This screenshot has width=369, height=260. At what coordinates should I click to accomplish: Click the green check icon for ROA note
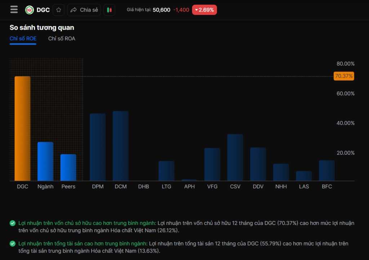click(x=13, y=244)
